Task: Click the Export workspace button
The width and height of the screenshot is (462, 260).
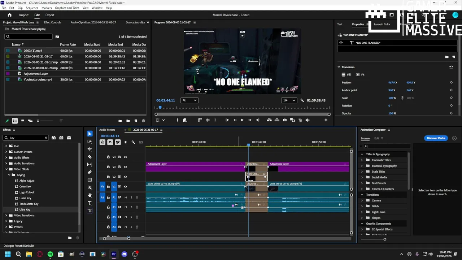Action: (50, 15)
